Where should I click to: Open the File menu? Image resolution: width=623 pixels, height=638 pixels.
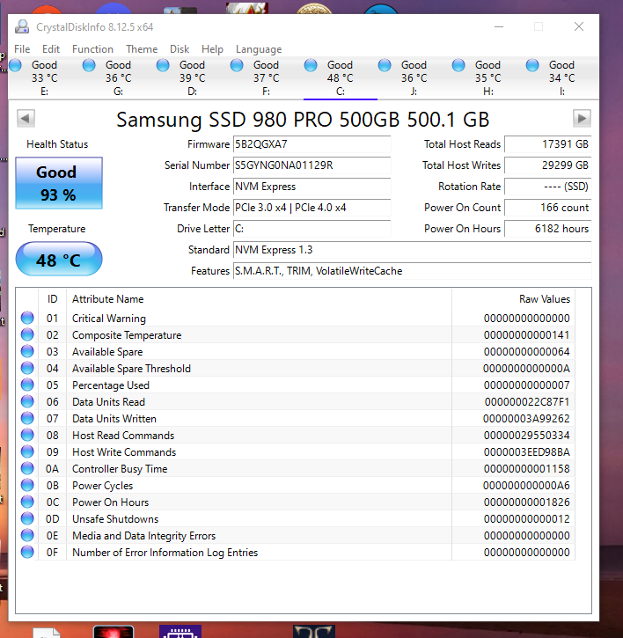22,49
